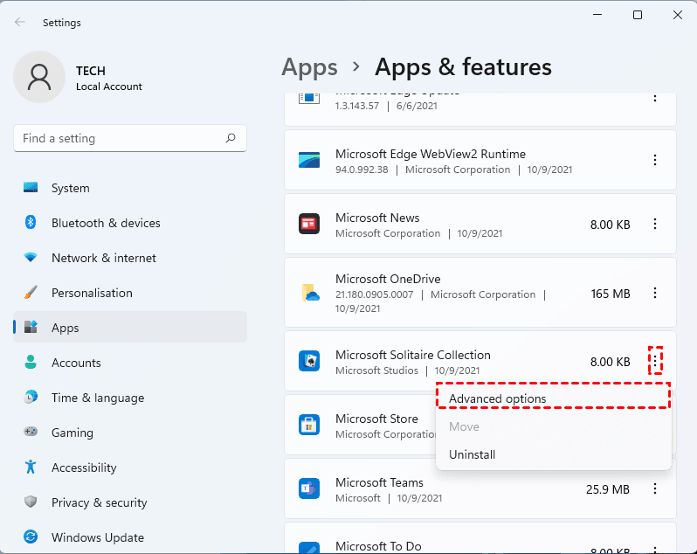The width and height of the screenshot is (697, 554).
Task: Choose Uninstall in the context menu
Action: click(473, 454)
